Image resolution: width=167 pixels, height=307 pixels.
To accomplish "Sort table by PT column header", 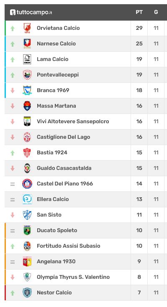I will click(139, 12).
